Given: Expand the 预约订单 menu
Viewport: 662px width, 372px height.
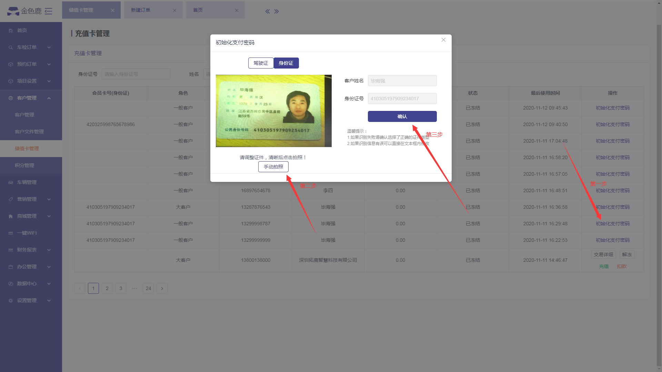Looking at the screenshot, I should click(49, 64).
